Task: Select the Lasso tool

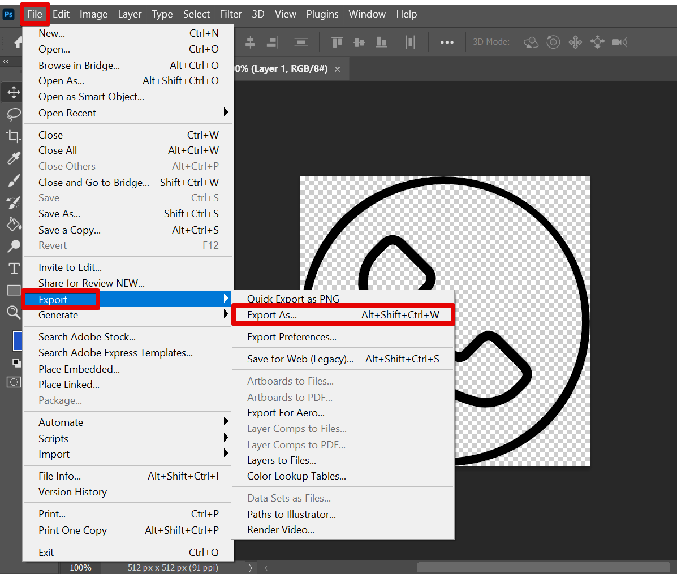Action: tap(14, 114)
